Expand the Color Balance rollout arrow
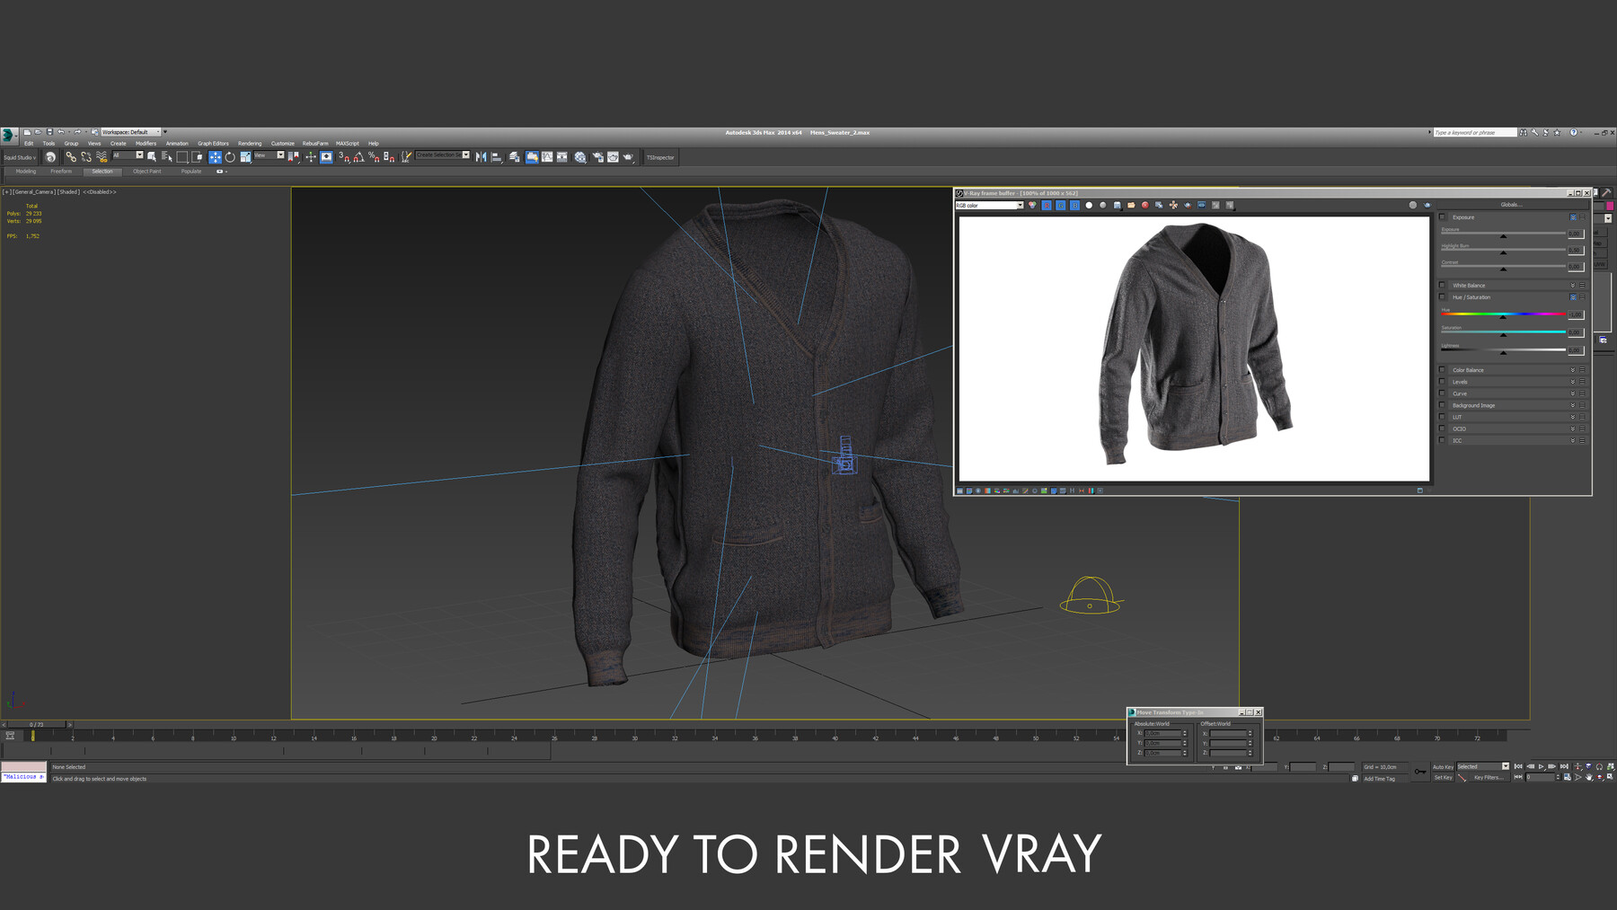The height and width of the screenshot is (910, 1617). tap(1573, 370)
